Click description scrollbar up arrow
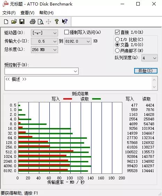The image size is (162, 196). (154, 80)
